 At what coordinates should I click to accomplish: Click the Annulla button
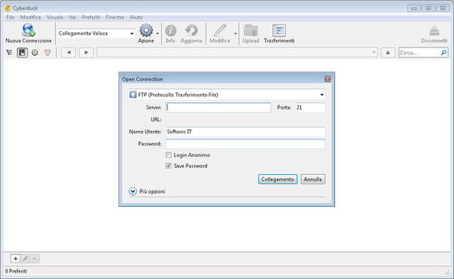[x=313, y=179]
